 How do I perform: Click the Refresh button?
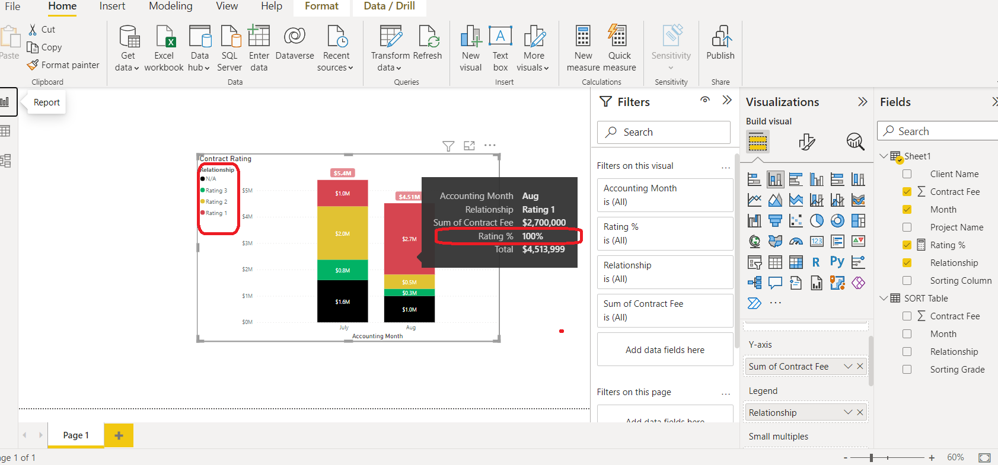coord(428,43)
